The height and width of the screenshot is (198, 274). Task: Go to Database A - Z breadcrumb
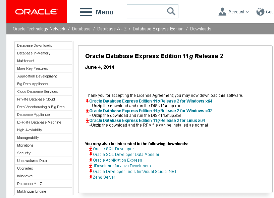[x=112, y=29]
